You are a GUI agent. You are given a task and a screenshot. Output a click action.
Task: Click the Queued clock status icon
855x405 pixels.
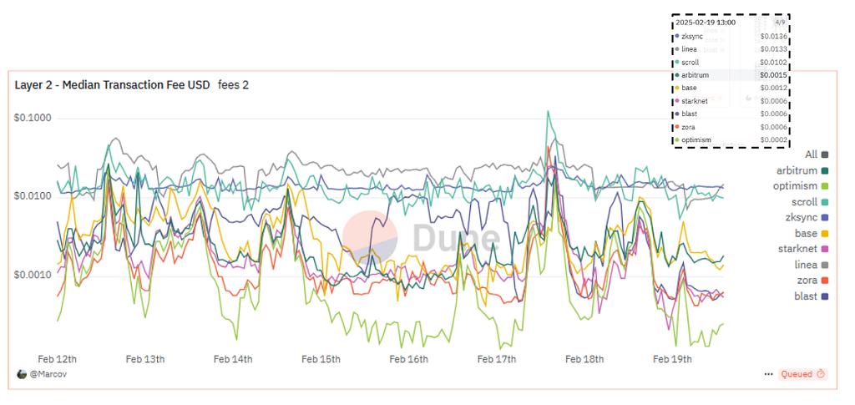tap(821, 374)
